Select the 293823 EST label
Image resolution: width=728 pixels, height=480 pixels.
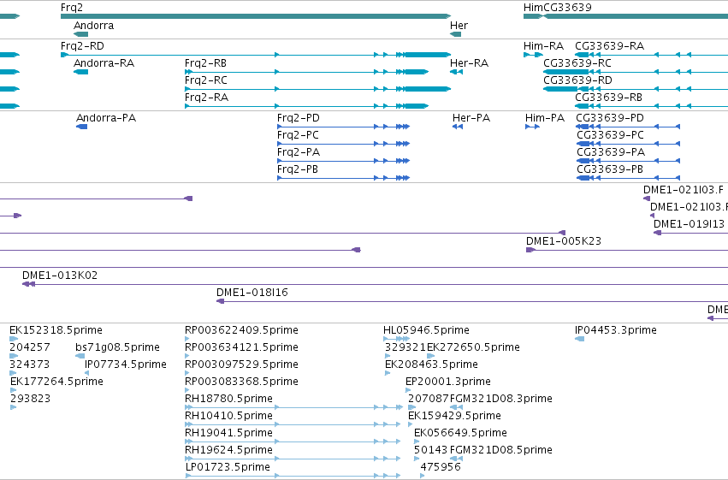[x=30, y=399]
